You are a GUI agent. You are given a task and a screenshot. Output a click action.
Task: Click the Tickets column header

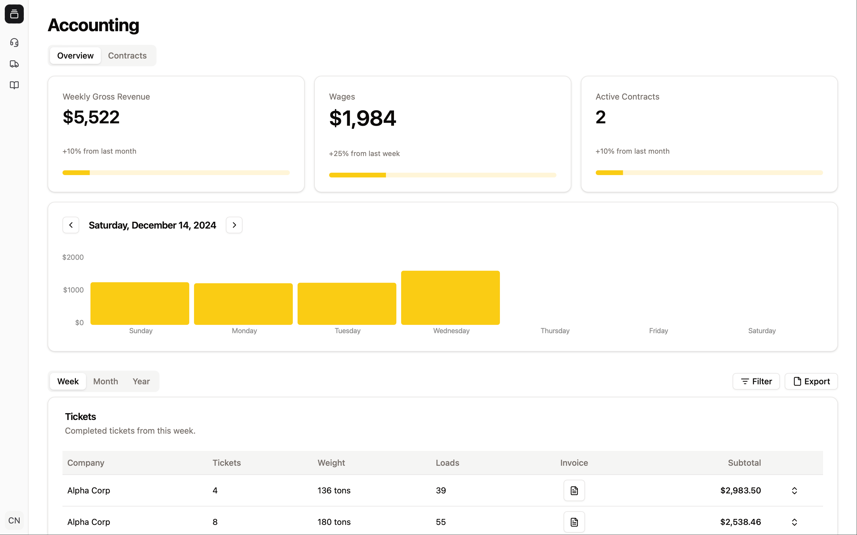click(x=227, y=463)
